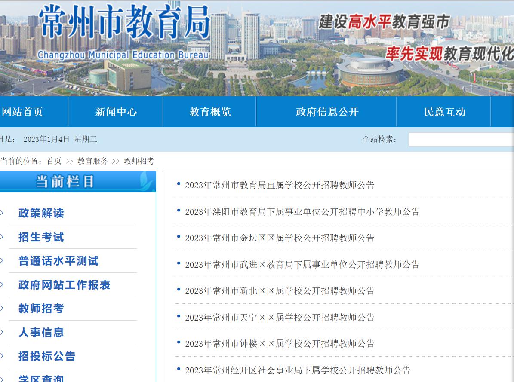Open the 民意互动 navigation tab
This screenshot has height=382, width=514.
444,112
